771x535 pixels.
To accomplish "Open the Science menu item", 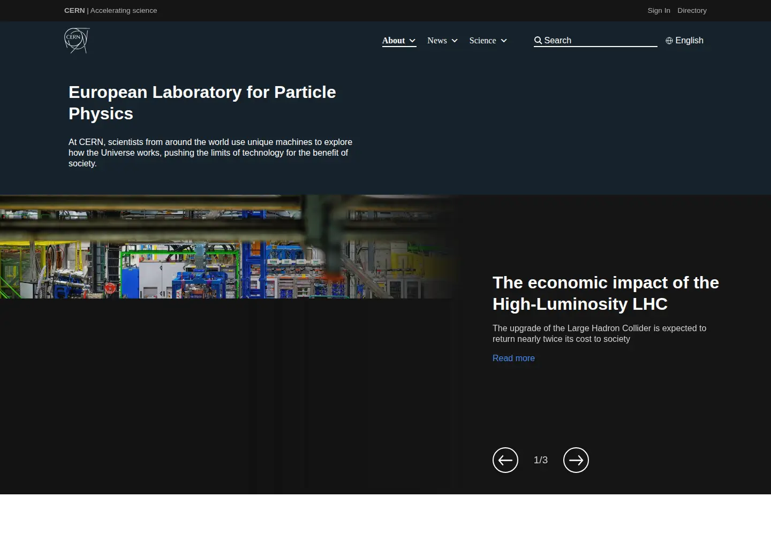I will tap(482, 41).
